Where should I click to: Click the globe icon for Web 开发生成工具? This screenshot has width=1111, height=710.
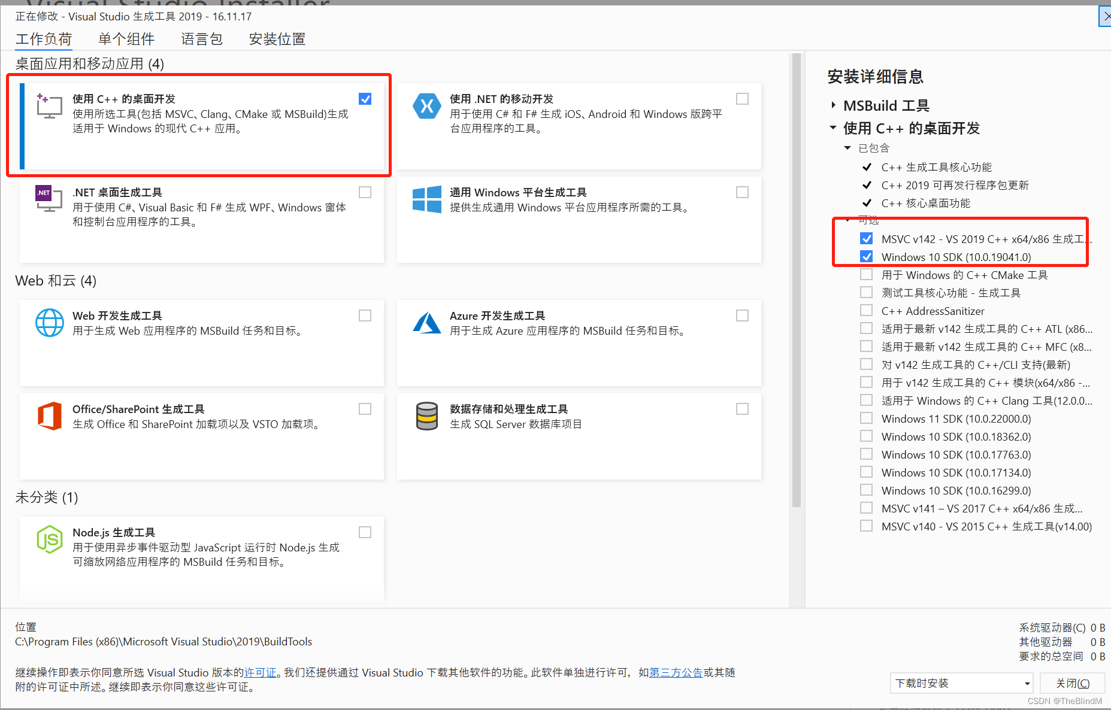[x=49, y=323]
